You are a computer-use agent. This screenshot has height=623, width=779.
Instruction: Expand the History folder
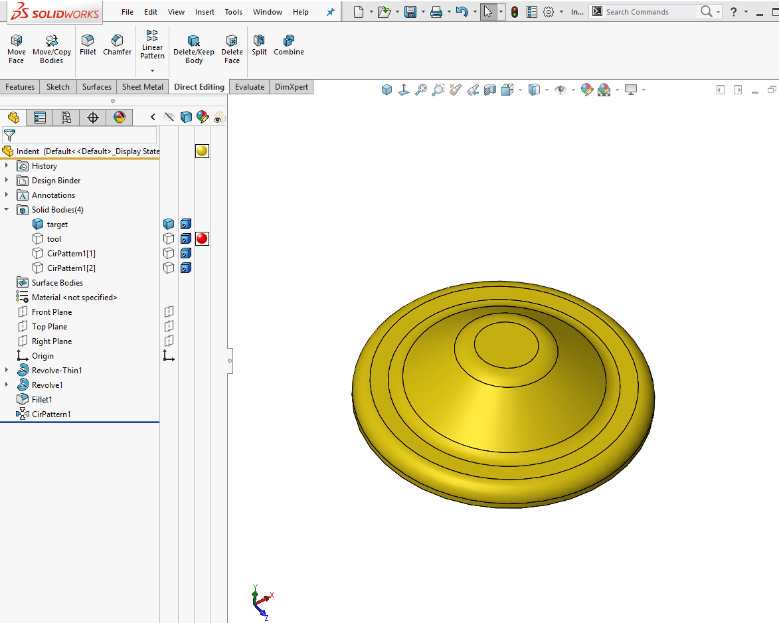(x=7, y=165)
